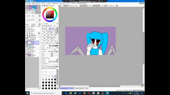Swap foreground and background colors
This screenshot has height=95, width=170.
pos(57,23)
